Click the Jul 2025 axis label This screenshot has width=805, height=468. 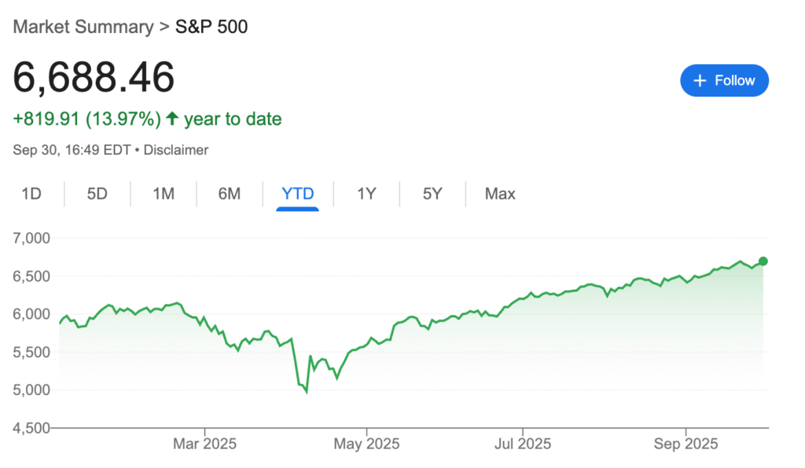click(523, 444)
